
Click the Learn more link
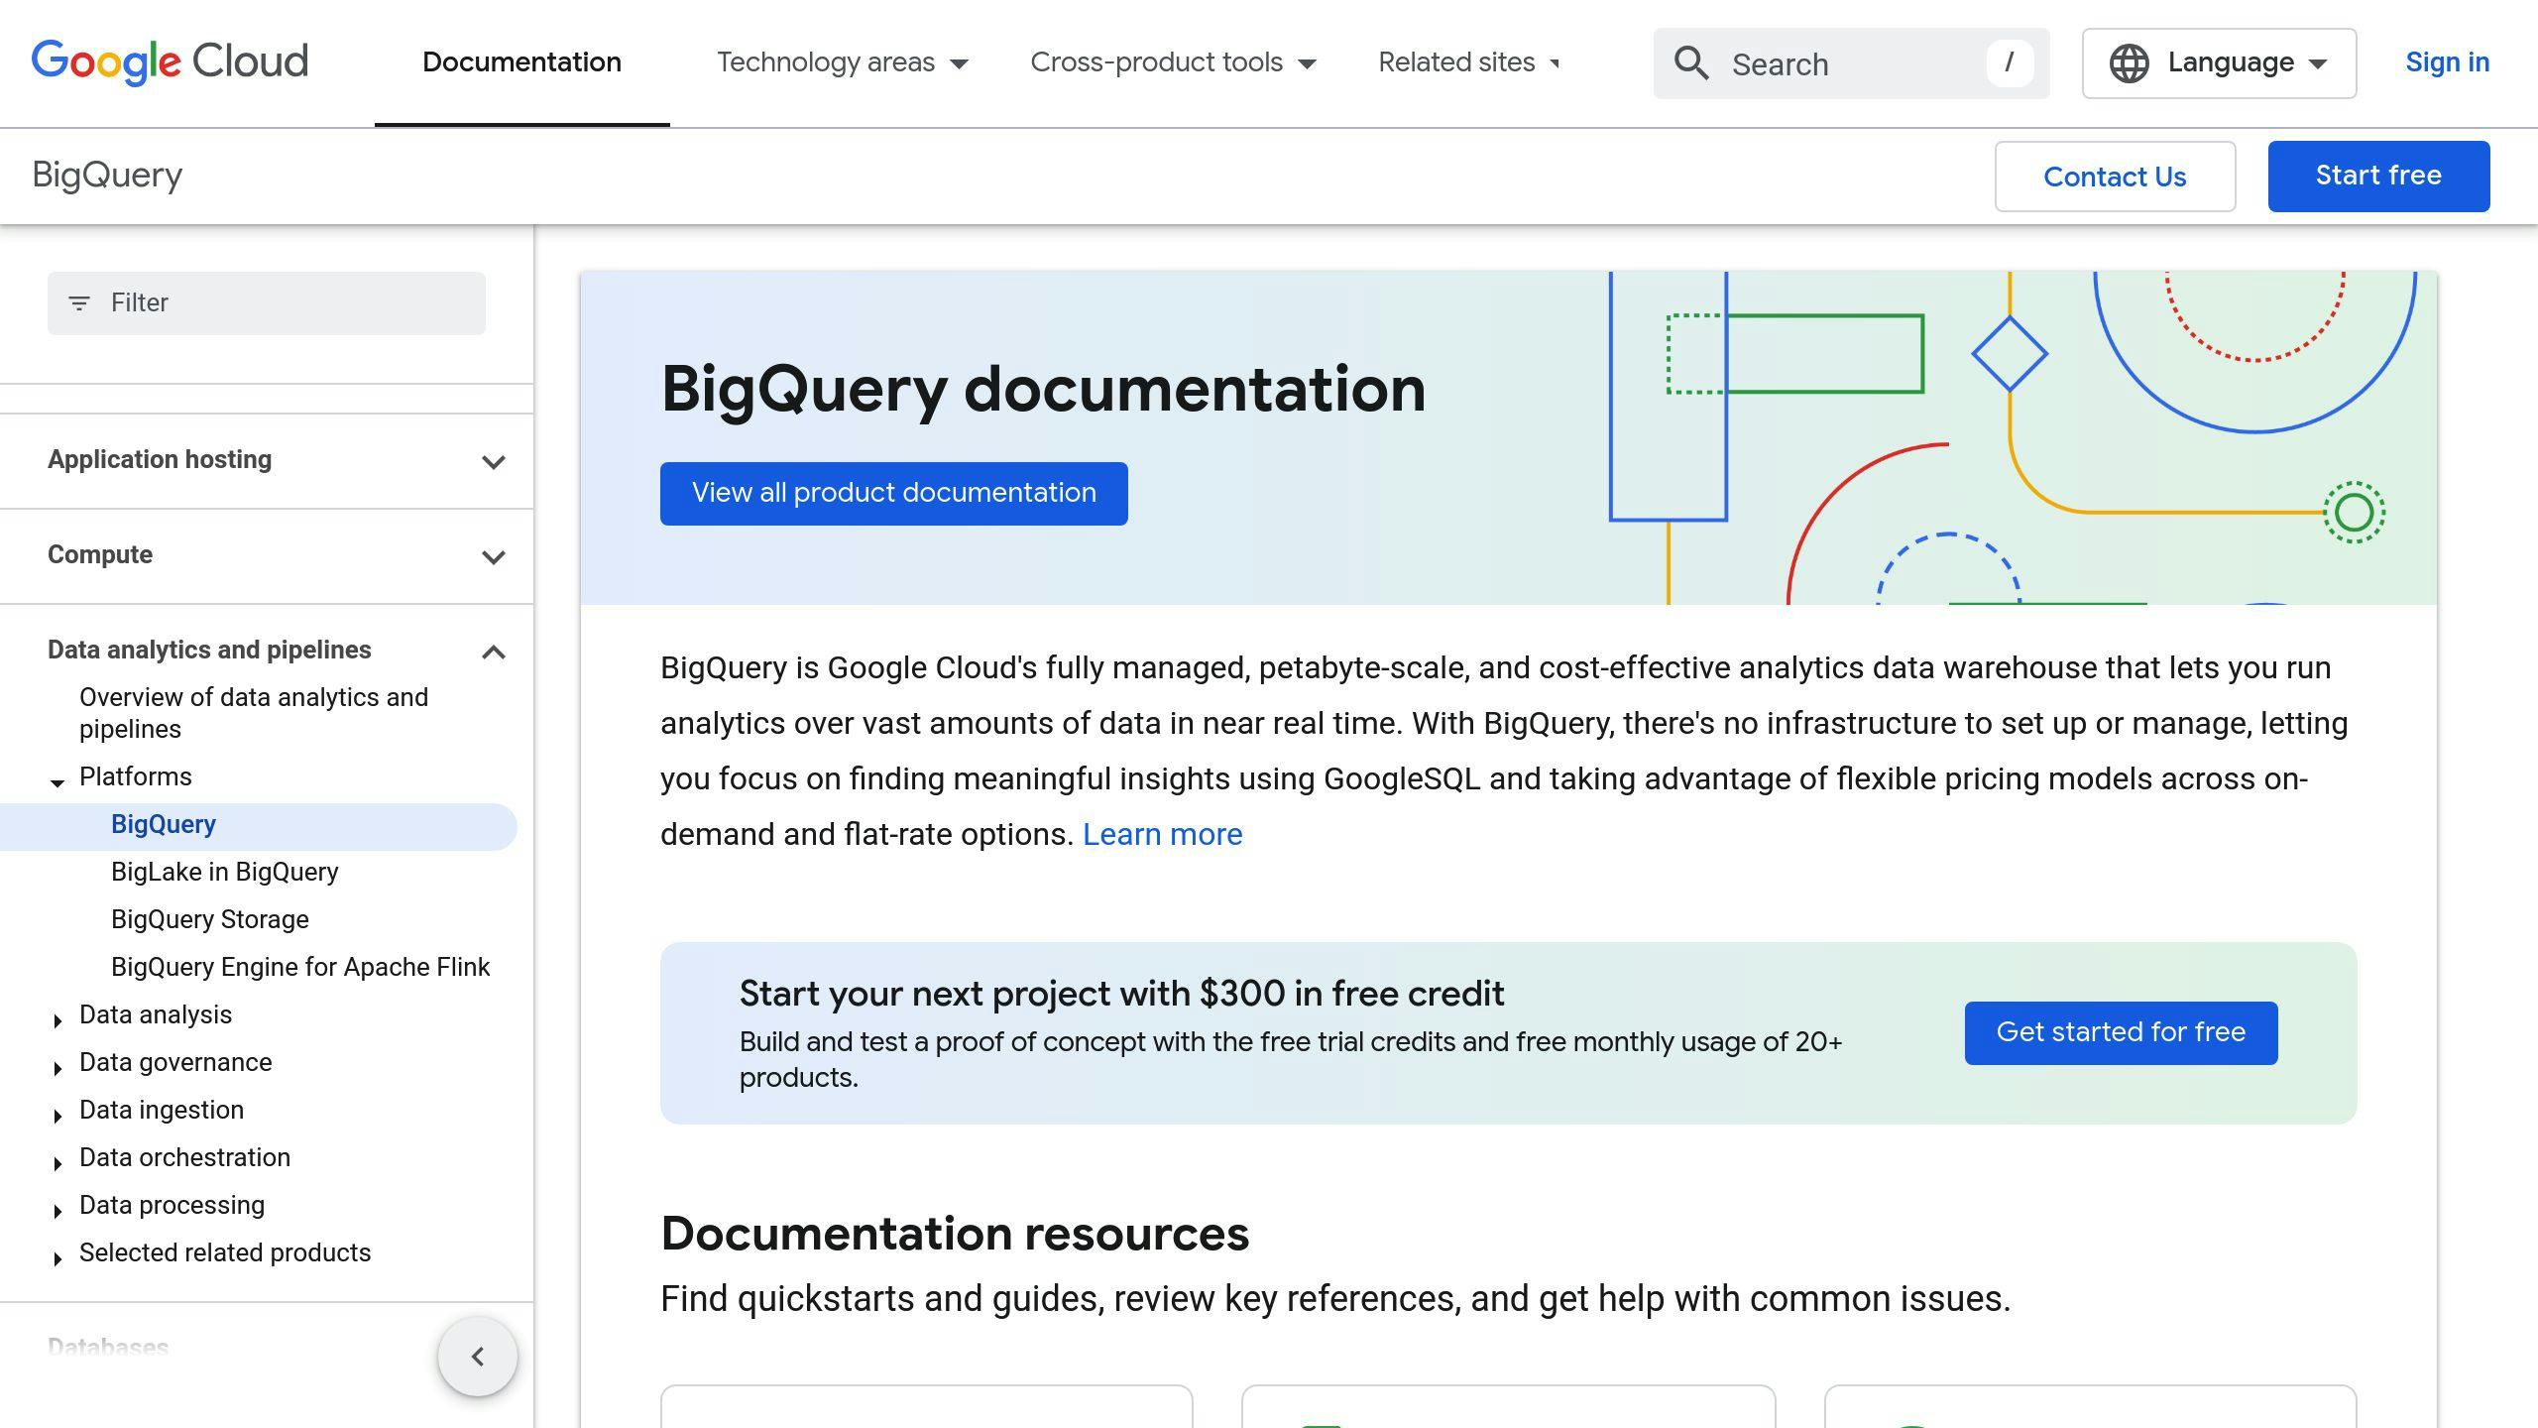pos(1162,835)
